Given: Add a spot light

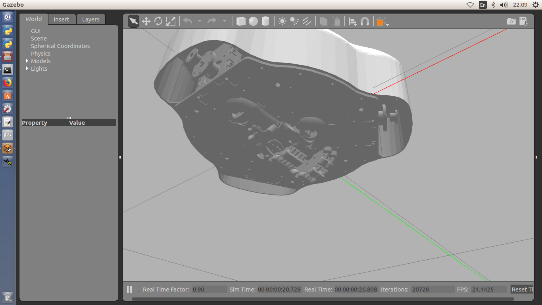Looking at the screenshot, I should (294, 21).
